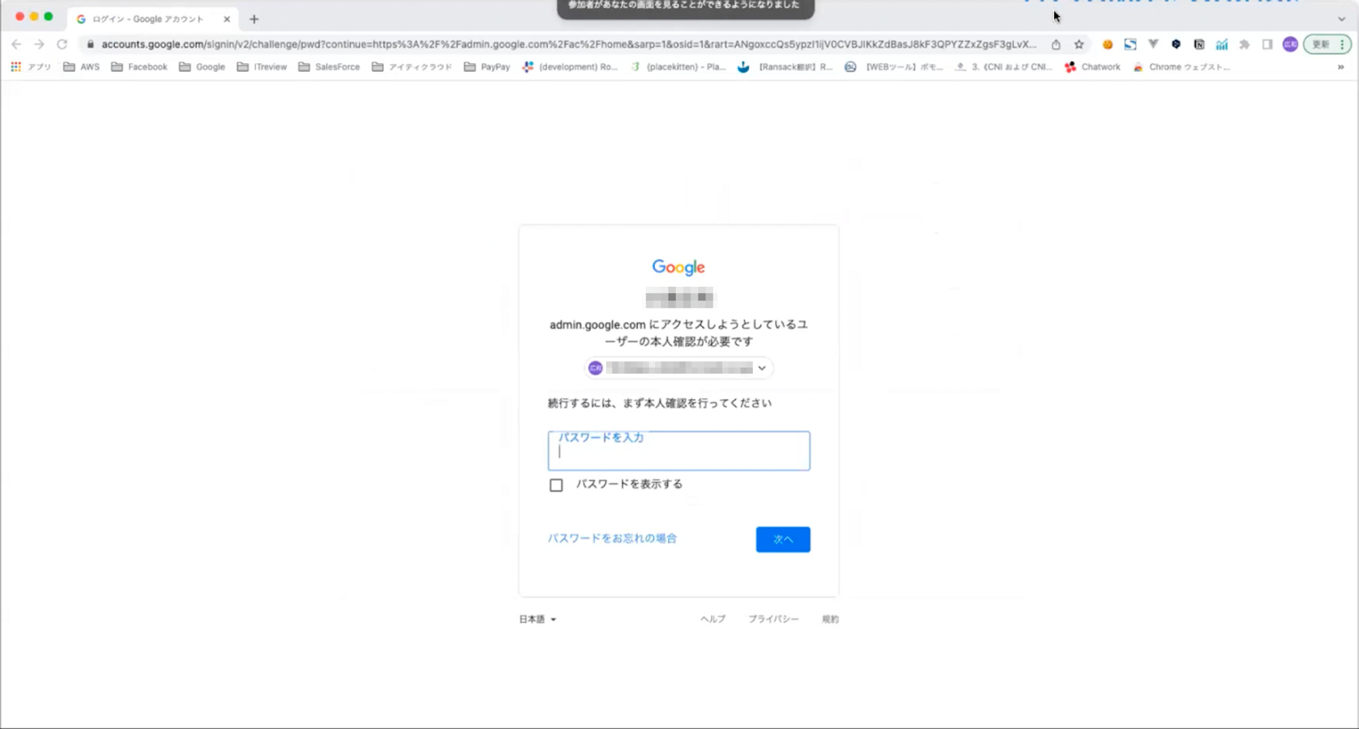This screenshot has width=1359, height=729.
Task: Expand the tab search chevron
Action: click(x=1341, y=19)
